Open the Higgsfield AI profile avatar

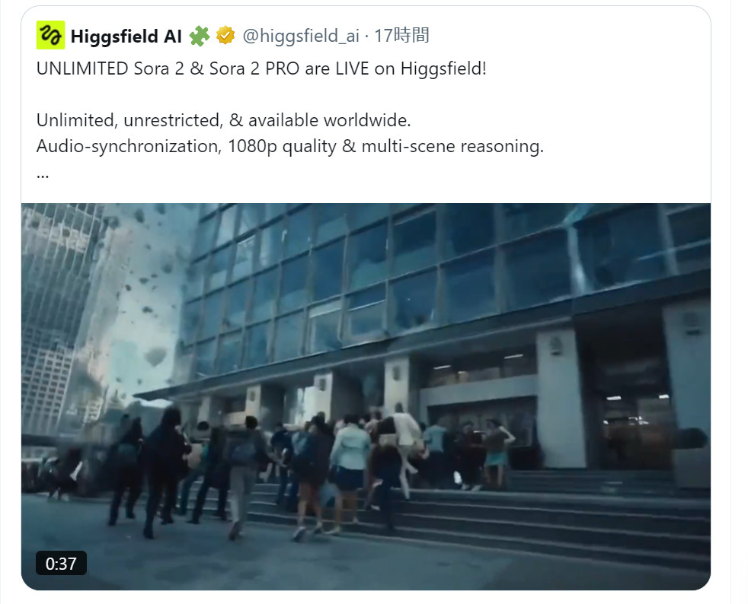[x=50, y=35]
